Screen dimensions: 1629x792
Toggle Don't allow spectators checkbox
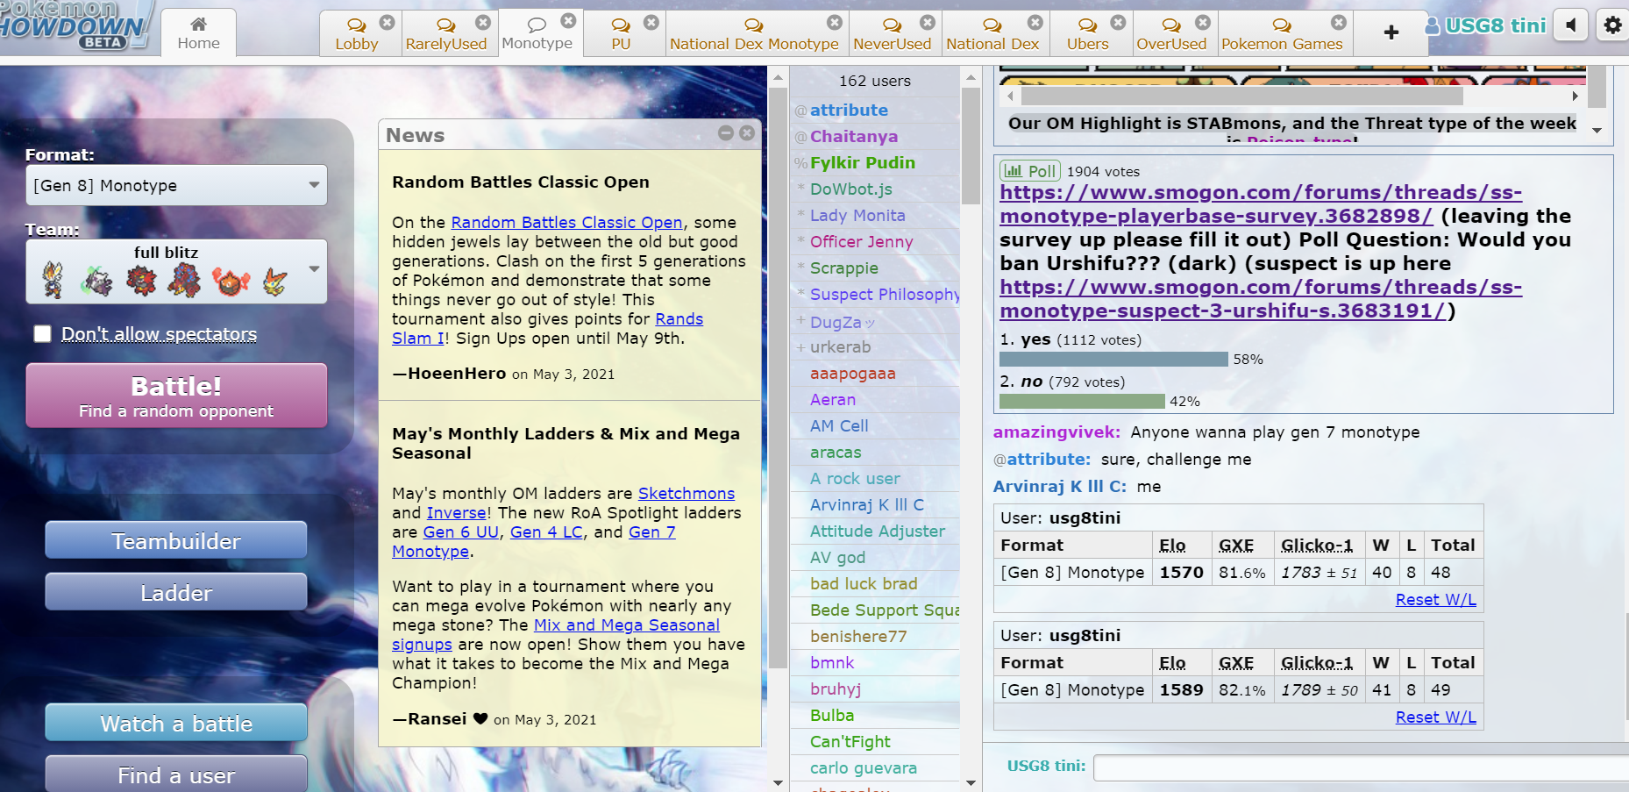(42, 333)
